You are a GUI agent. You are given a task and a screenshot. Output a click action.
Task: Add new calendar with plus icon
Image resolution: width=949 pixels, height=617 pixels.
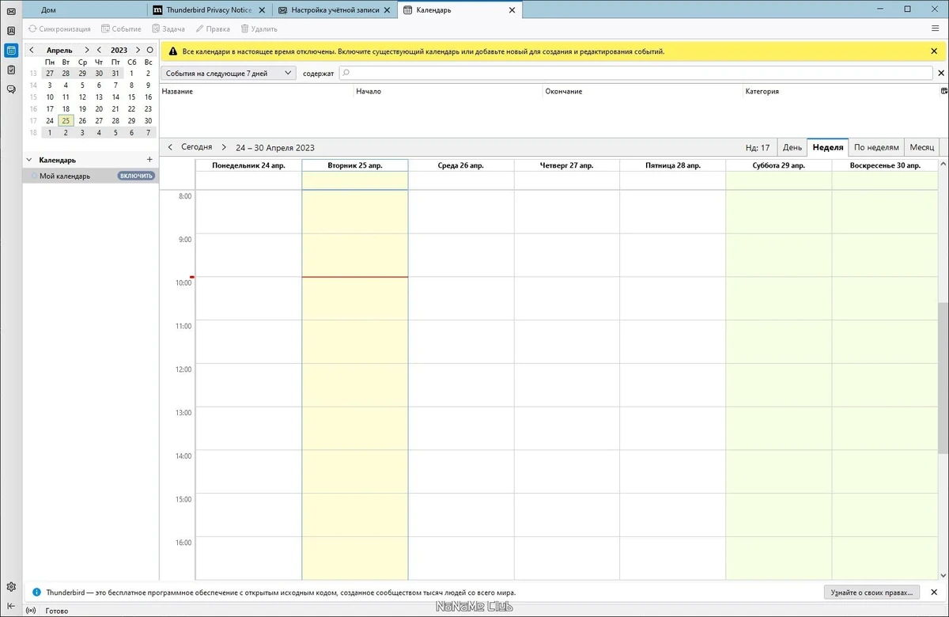click(x=149, y=160)
